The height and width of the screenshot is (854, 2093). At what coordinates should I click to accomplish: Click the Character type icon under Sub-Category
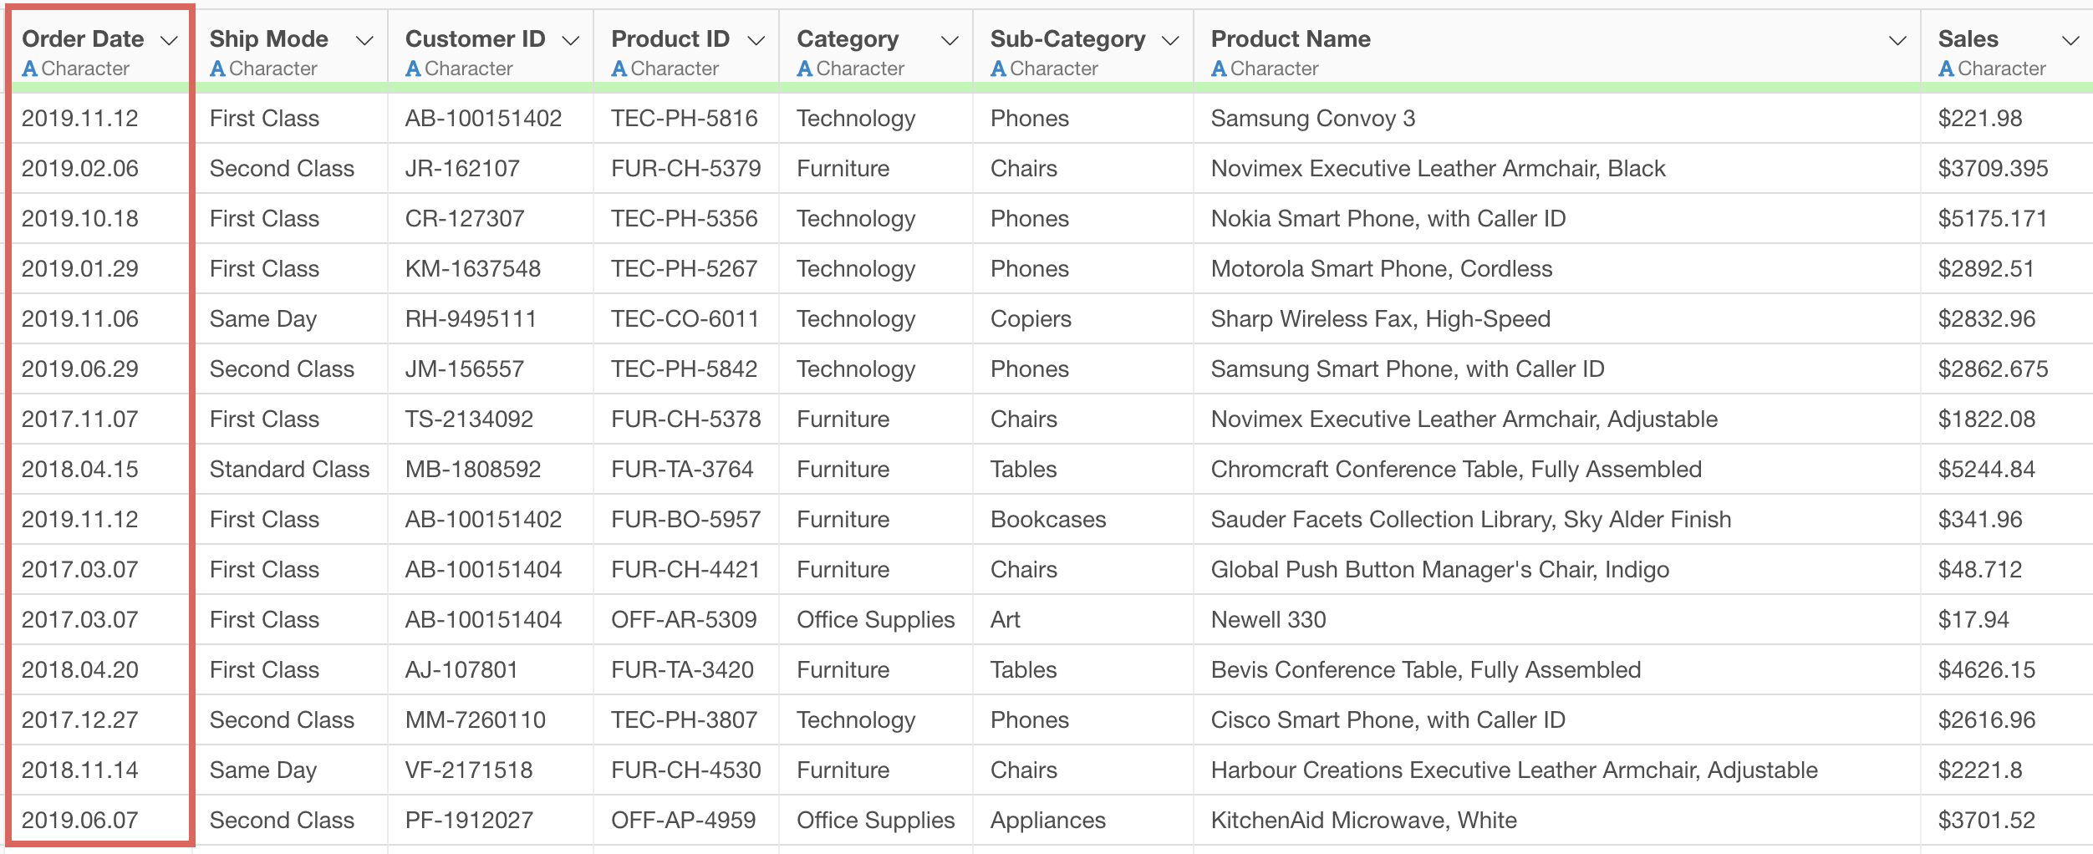pyautogui.click(x=998, y=69)
